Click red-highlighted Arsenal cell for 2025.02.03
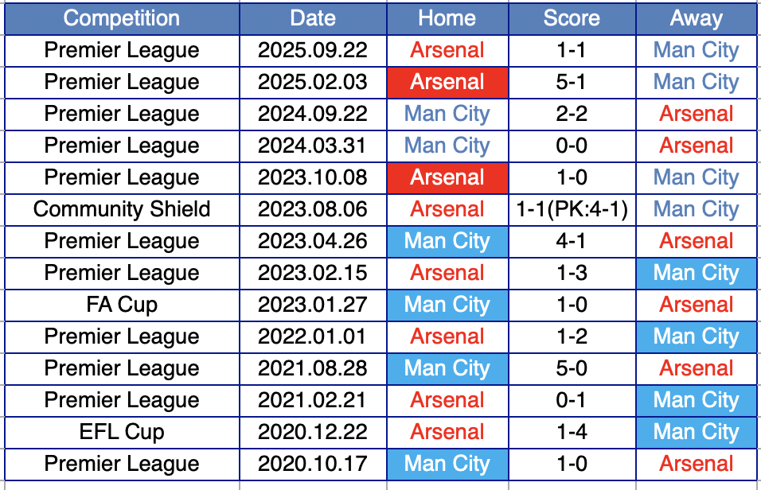The height and width of the screenshot is (490, 761). (x=447, y=82)
